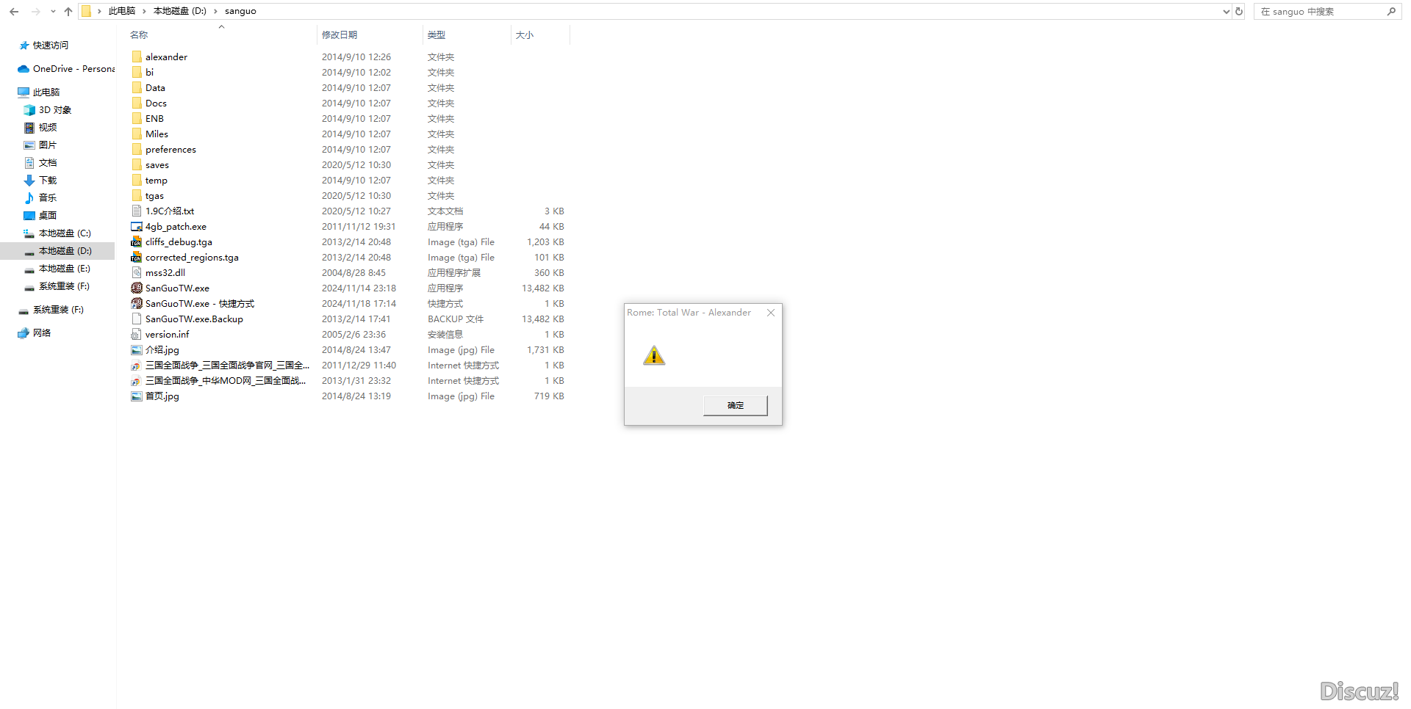Open the saves folder

(157, 164)
